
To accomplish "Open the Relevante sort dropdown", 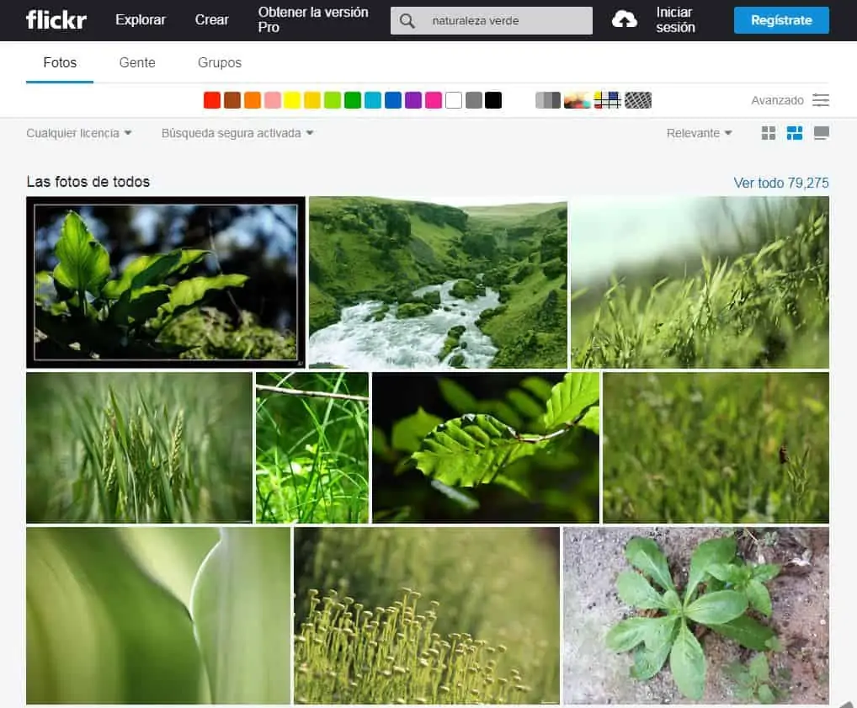I will click(699, 133).
